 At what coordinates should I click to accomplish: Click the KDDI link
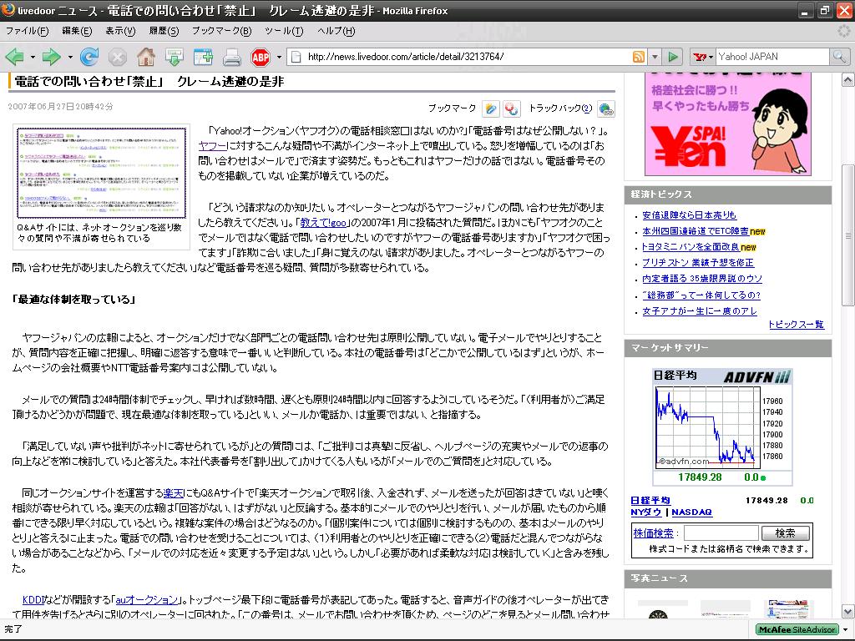coord(33,600)
